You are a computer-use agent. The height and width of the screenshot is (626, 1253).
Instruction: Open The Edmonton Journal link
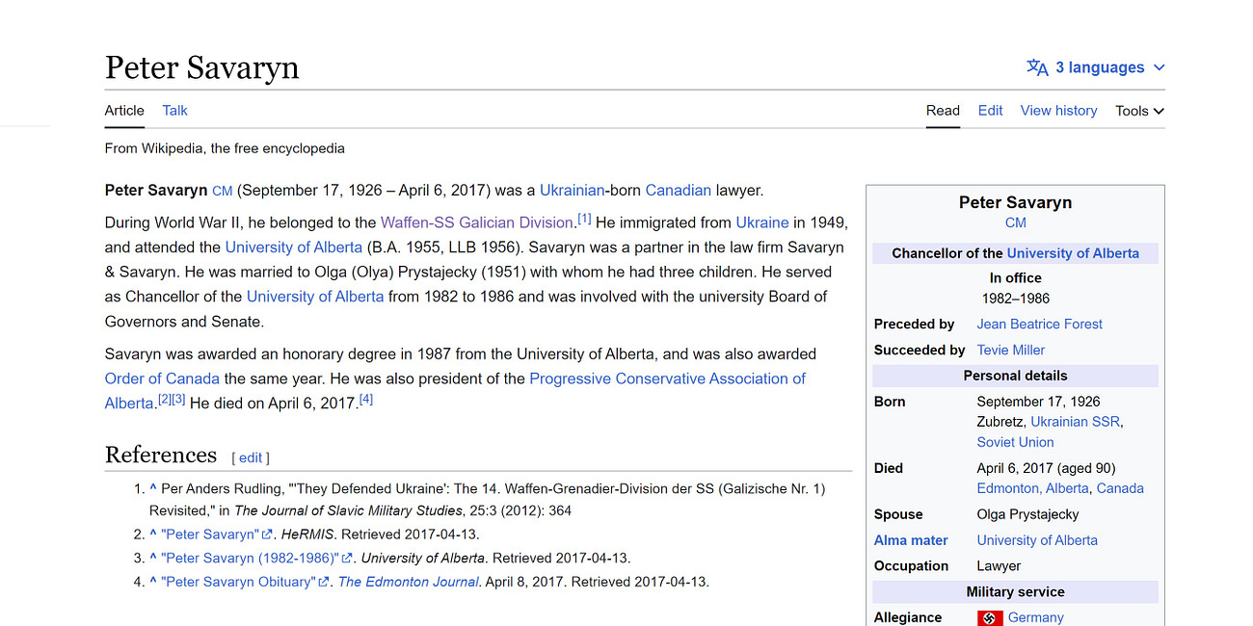click(409, 582)
